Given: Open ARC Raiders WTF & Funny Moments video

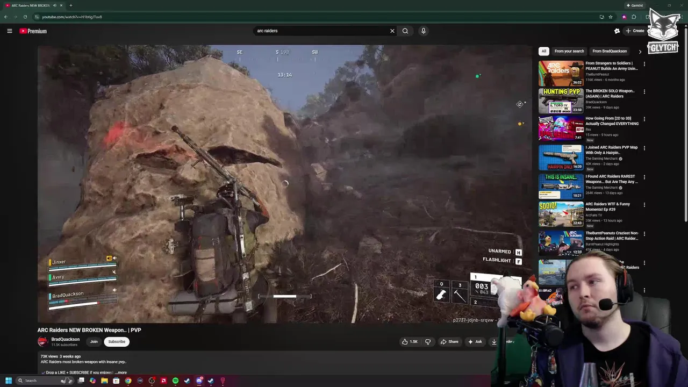Looking at the screenshot, I should click(561, 214).
